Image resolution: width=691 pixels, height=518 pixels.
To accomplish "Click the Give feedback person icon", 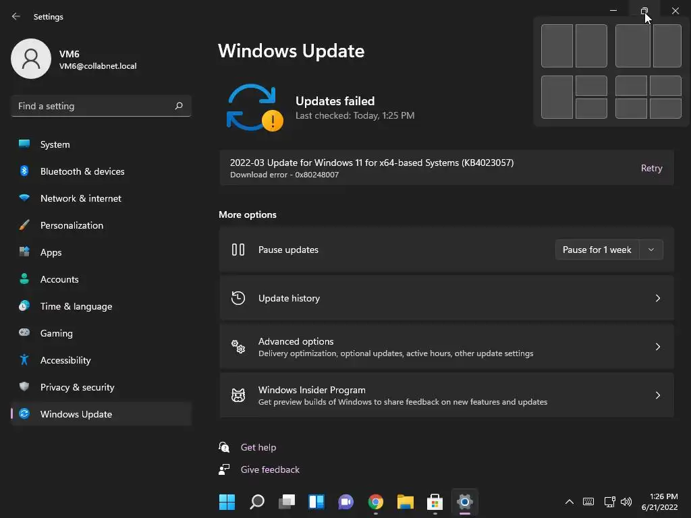I will click(x=224, y=469).
